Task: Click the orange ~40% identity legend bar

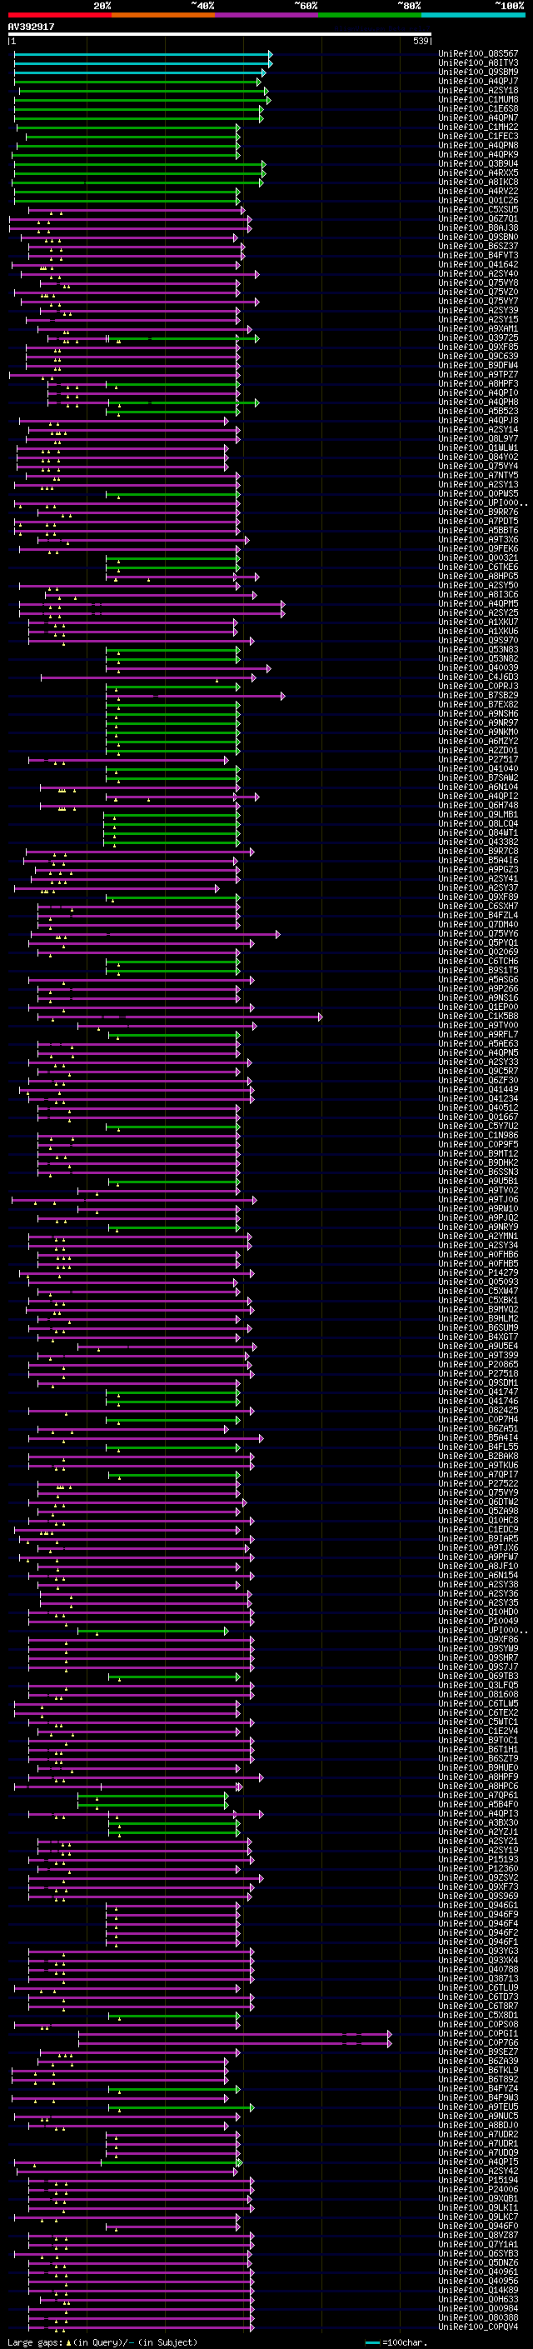Action: tap(163, 15)
